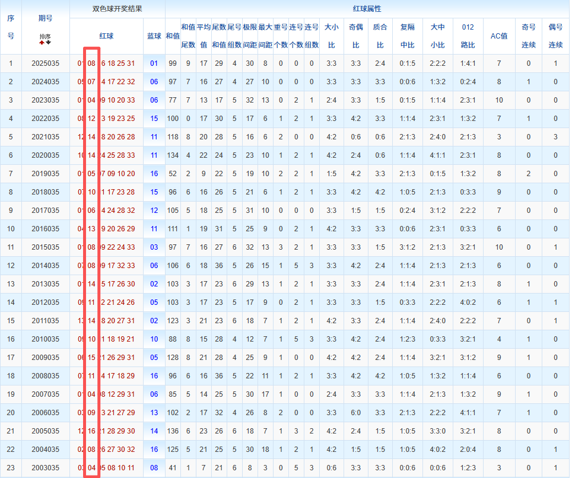
Task: Click the 质合比 column header
Action: (380, 36)
